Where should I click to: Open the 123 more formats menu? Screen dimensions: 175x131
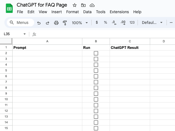(132, 23)
